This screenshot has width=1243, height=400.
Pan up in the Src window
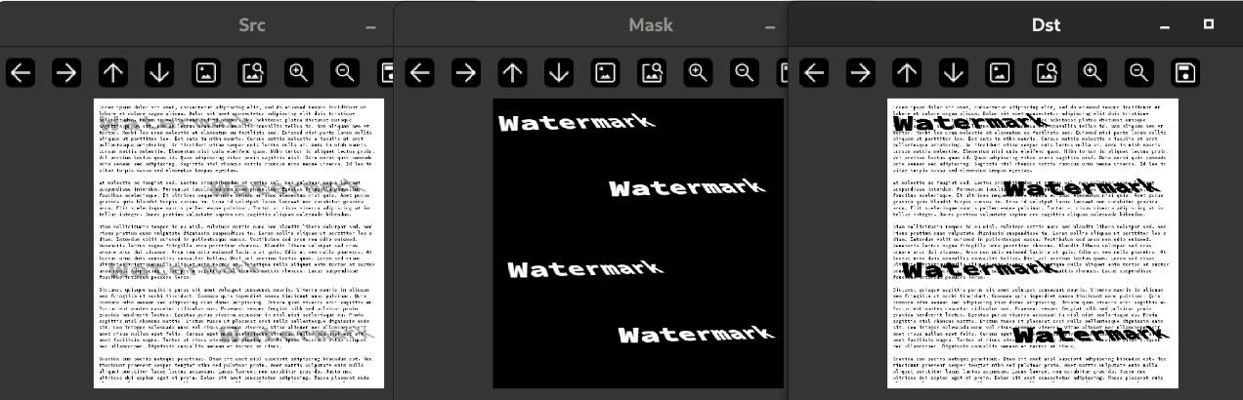point(112,72)
